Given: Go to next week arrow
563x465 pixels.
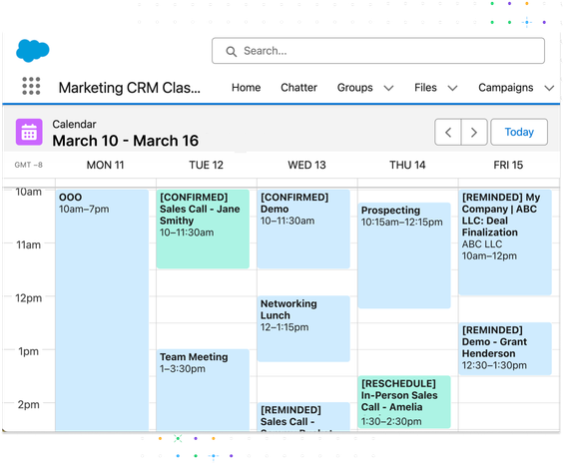Looking at the screenshot, I should click(474, 132).
